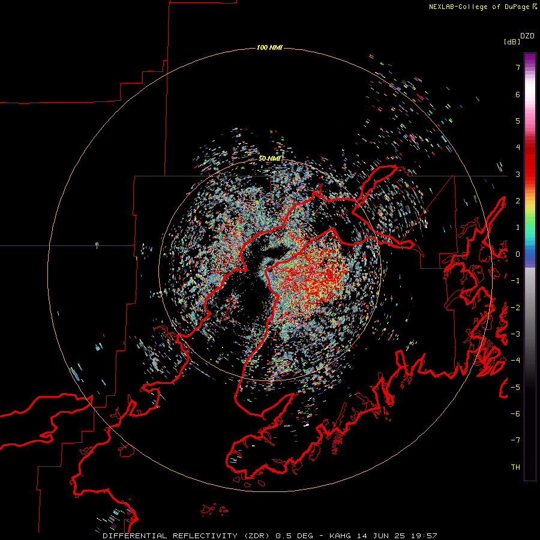Click the 4 value on the dB scale
Image resolution: width=540 pixels, height=540 pixels.
pyautogui.click(x=518, y=148)
